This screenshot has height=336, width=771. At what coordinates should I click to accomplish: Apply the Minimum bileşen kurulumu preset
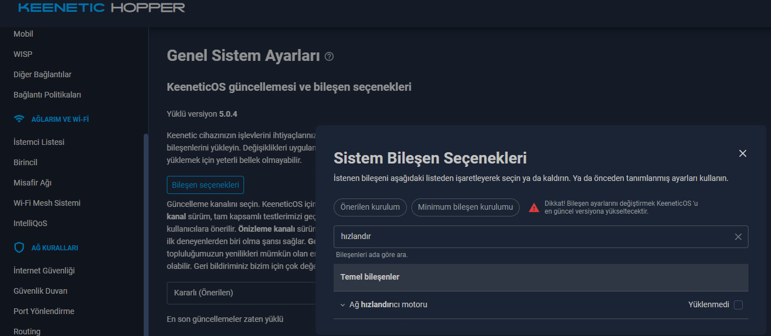pyautogui.click(x=466, y=207)
